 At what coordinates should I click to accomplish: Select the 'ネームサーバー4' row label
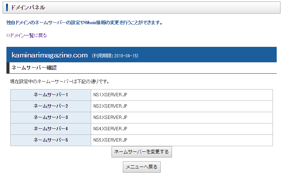click(x=51, y=129)
